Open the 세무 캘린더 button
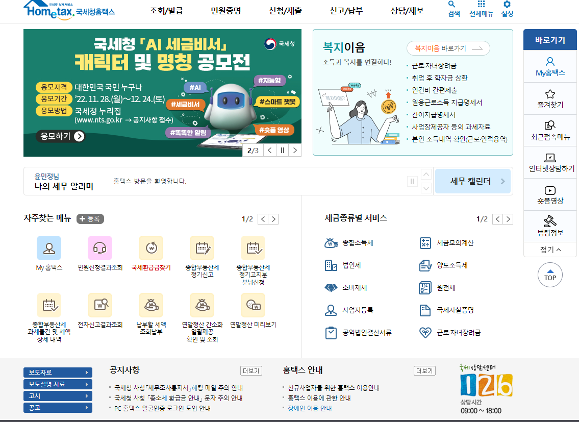The width and height of the screenshot is (579, 422). [x=473, y=181]
